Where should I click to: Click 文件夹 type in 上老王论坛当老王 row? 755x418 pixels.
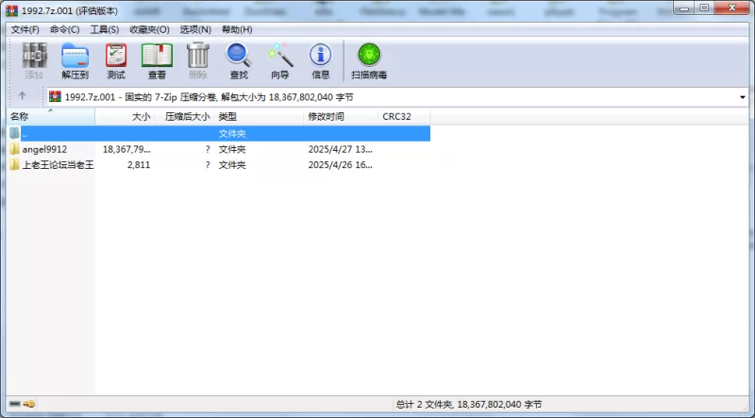pyautogui.click(x=232, y=165)
